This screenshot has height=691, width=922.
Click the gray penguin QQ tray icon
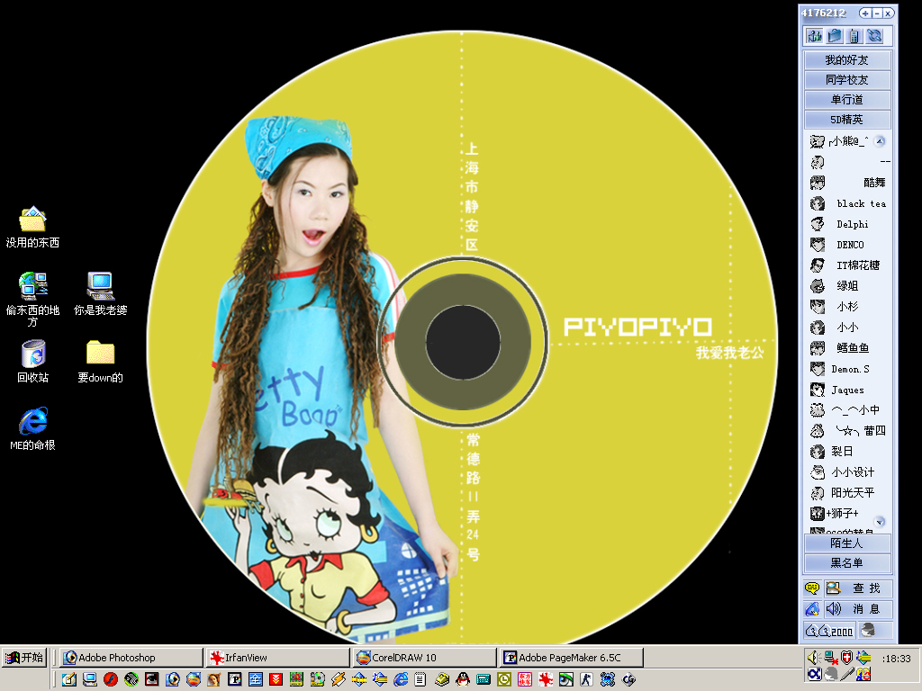[x=830, y=674]
